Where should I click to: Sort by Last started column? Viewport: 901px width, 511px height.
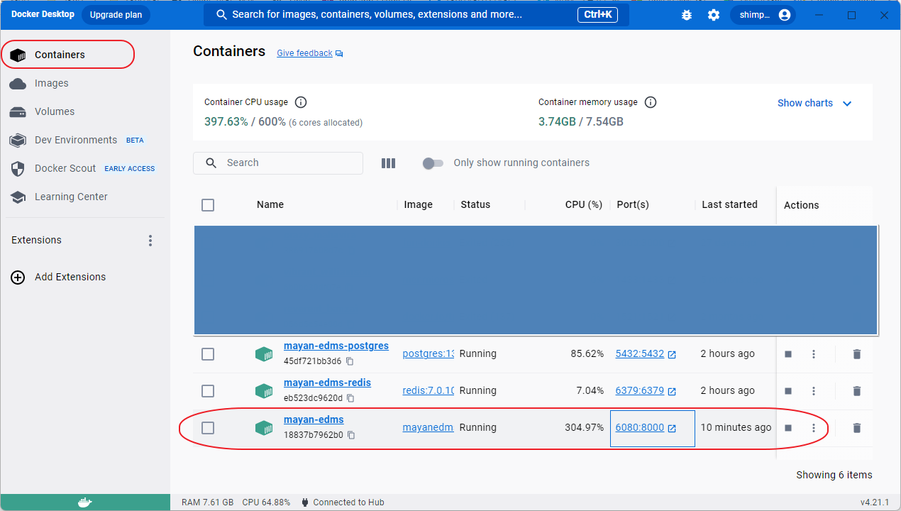pos(729,204)
